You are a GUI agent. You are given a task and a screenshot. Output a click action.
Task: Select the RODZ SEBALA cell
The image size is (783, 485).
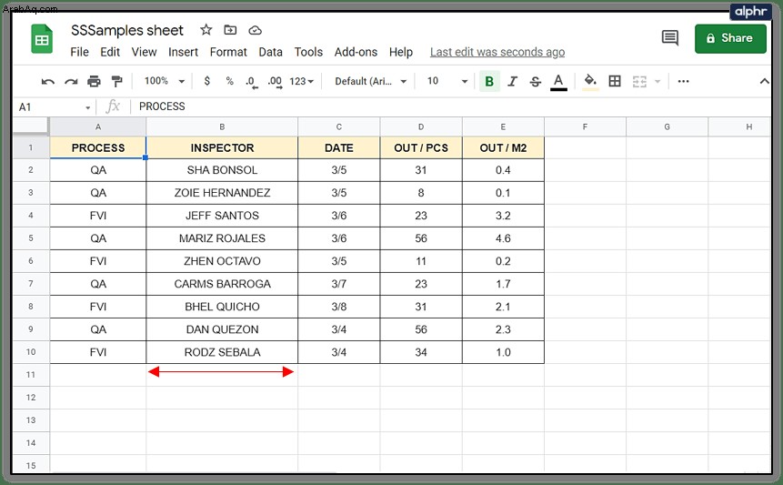222,352
